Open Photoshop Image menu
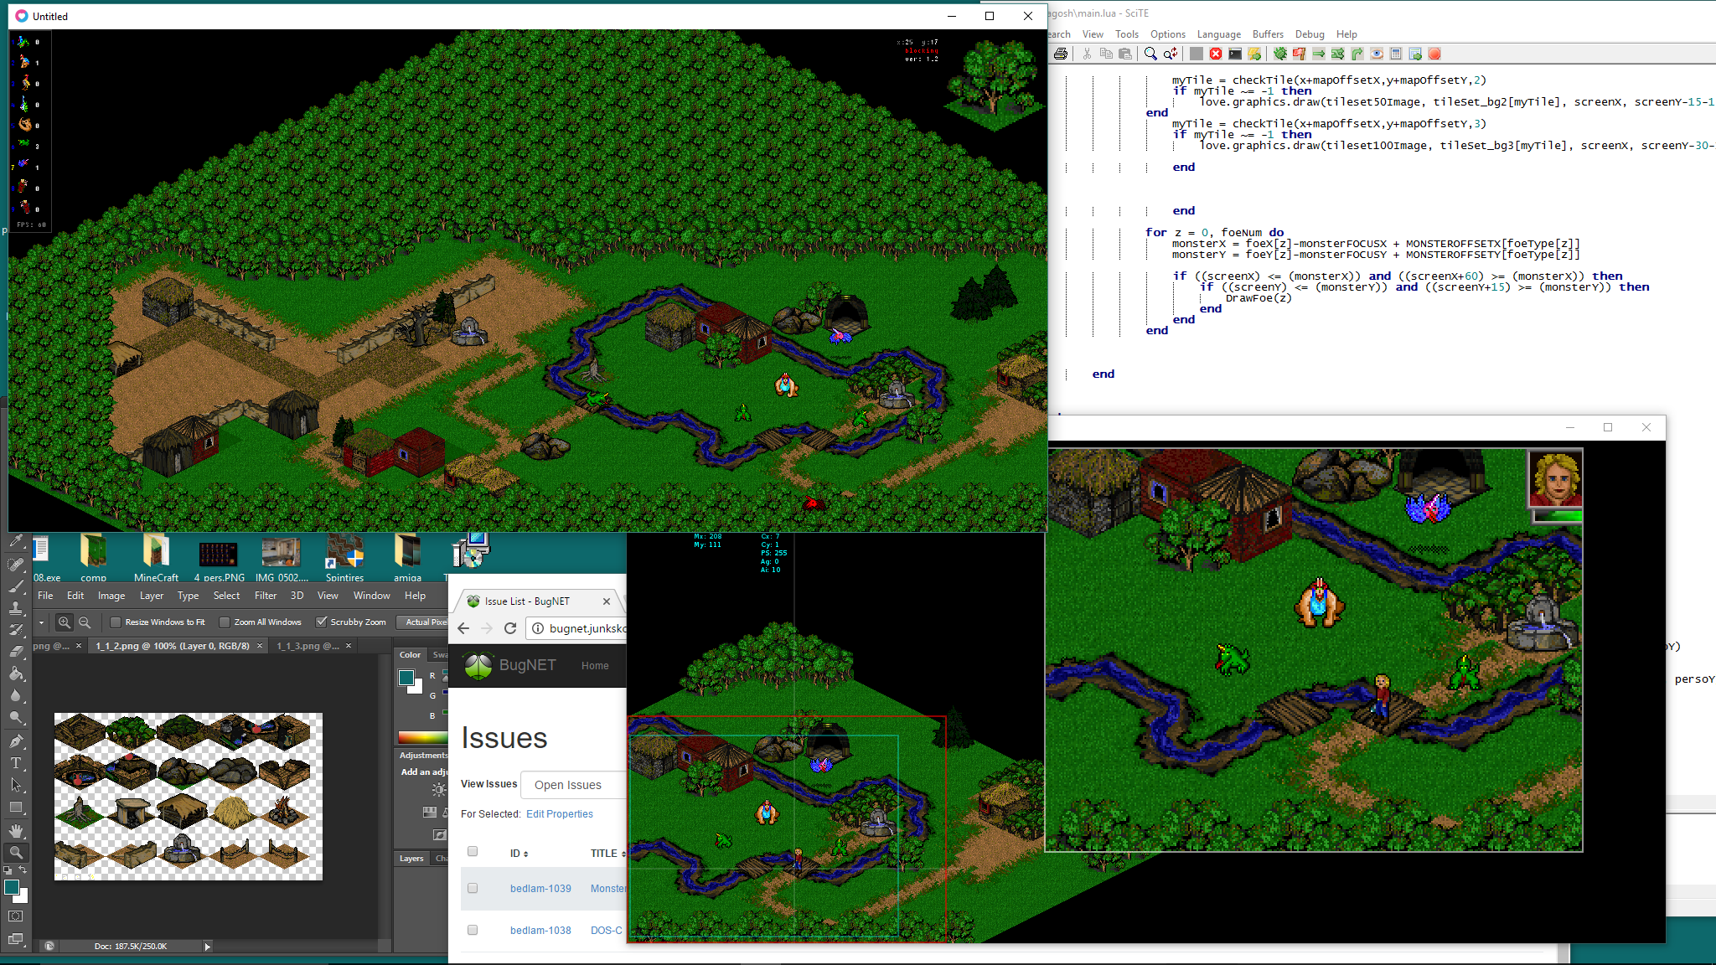 point(111,596)
